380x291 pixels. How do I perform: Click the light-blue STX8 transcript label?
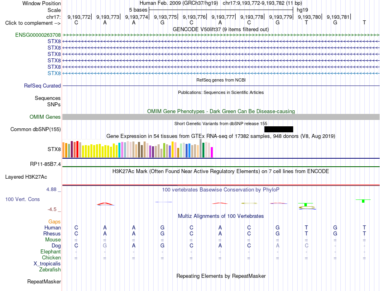tap(54, 74)
